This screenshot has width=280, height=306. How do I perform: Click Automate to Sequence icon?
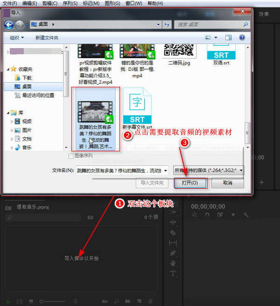tap(105, 301)
